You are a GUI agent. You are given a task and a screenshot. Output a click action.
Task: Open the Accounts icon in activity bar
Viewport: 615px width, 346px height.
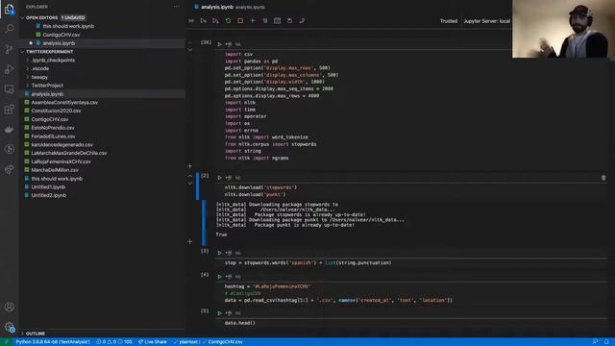point(9,307)
